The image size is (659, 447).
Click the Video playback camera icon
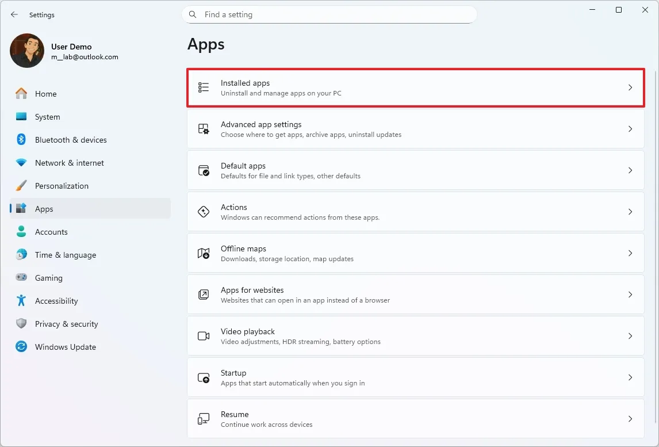203,336
